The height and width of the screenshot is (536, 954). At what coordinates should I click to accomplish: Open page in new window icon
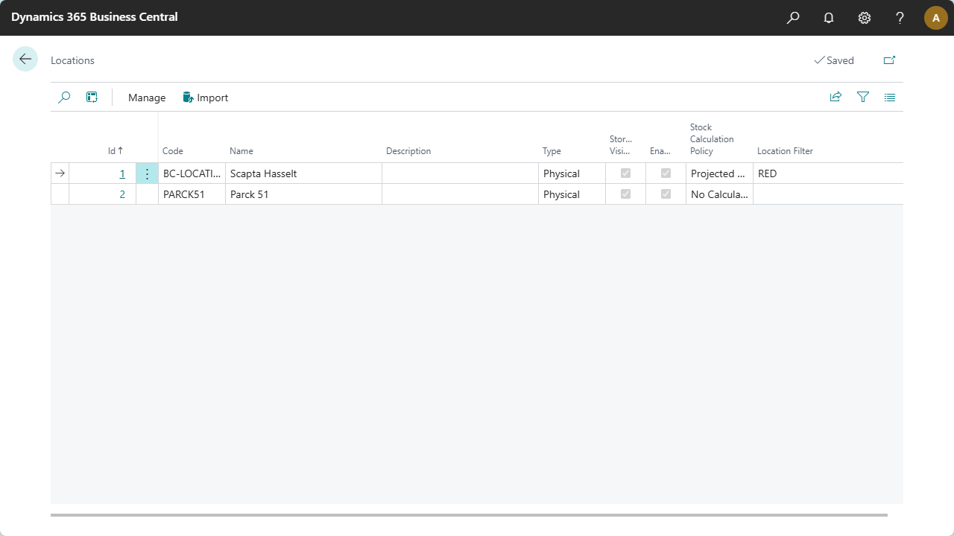pyautogui.click(x=889, y=60)
